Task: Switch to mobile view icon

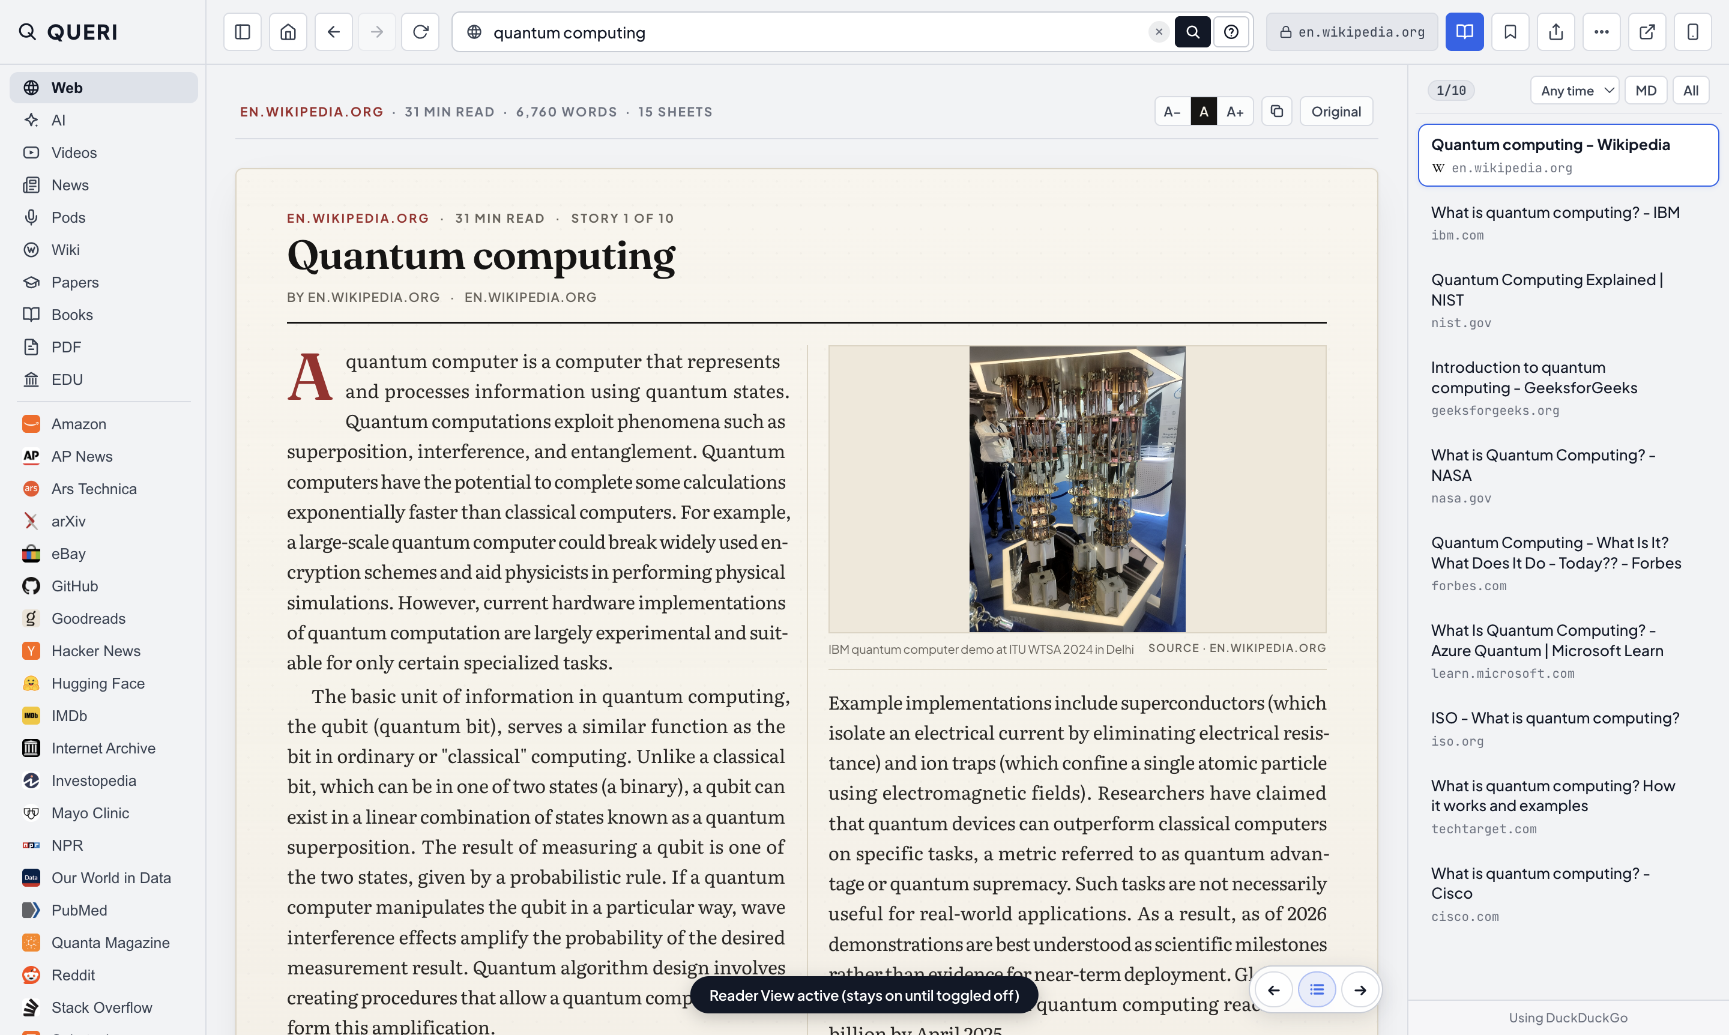Action: (1693, 32)
